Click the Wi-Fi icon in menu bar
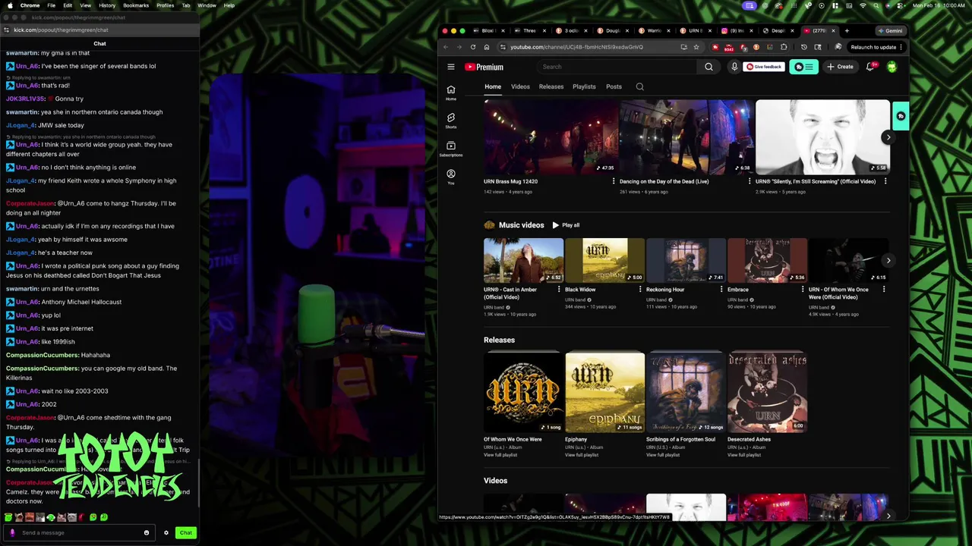The height and width of the screenshot is (546, 972). (863, 5)
